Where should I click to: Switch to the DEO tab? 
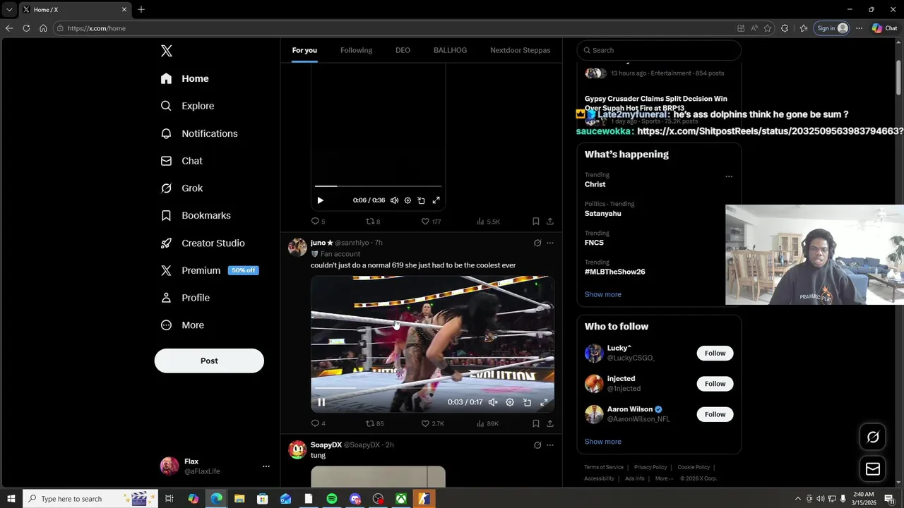[403, 50]
